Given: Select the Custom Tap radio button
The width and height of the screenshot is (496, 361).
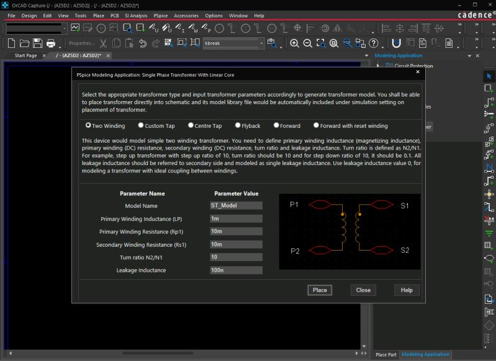Looking at the screenshot, I should pyautogui.click(x=141, y=125).
